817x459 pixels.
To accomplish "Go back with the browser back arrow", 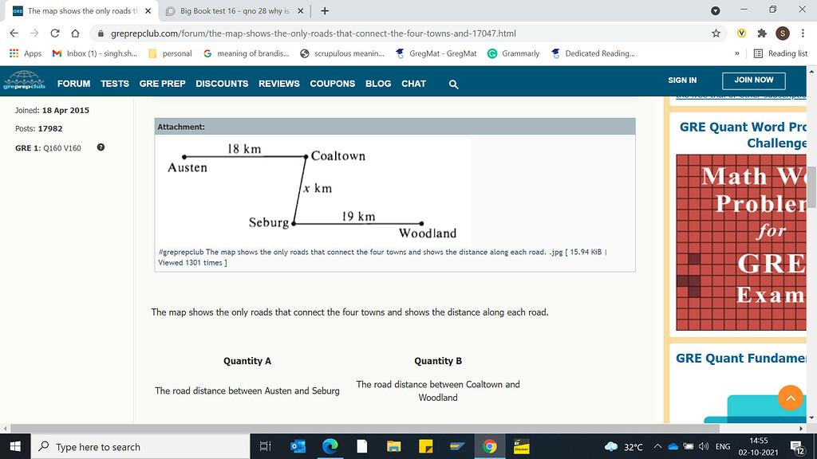I will [14, 33].
